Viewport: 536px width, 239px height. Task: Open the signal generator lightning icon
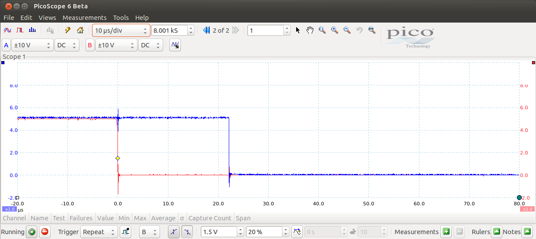pyautogui.click(x=67, y=30)
